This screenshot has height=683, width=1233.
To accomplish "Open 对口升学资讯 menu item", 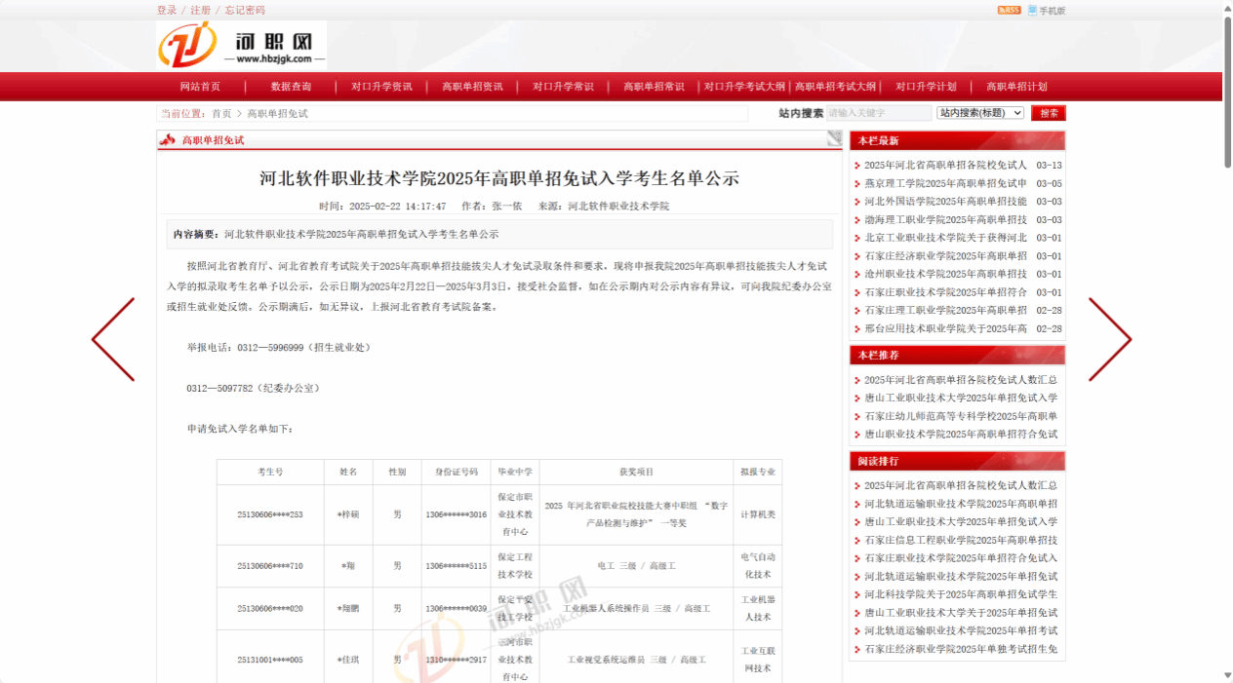I will (381, 87).
